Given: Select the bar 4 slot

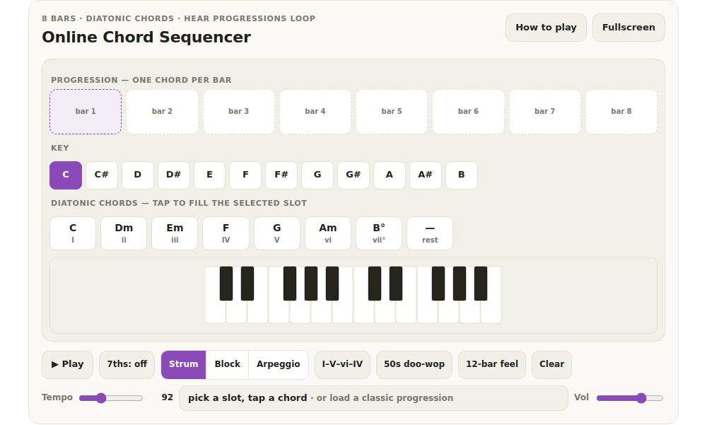Looking at the screenshot, I should [315, 112].
